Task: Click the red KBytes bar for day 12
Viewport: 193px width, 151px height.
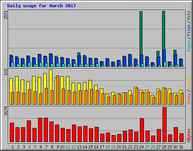Action: pyautogui.click(x=74, y=133)
